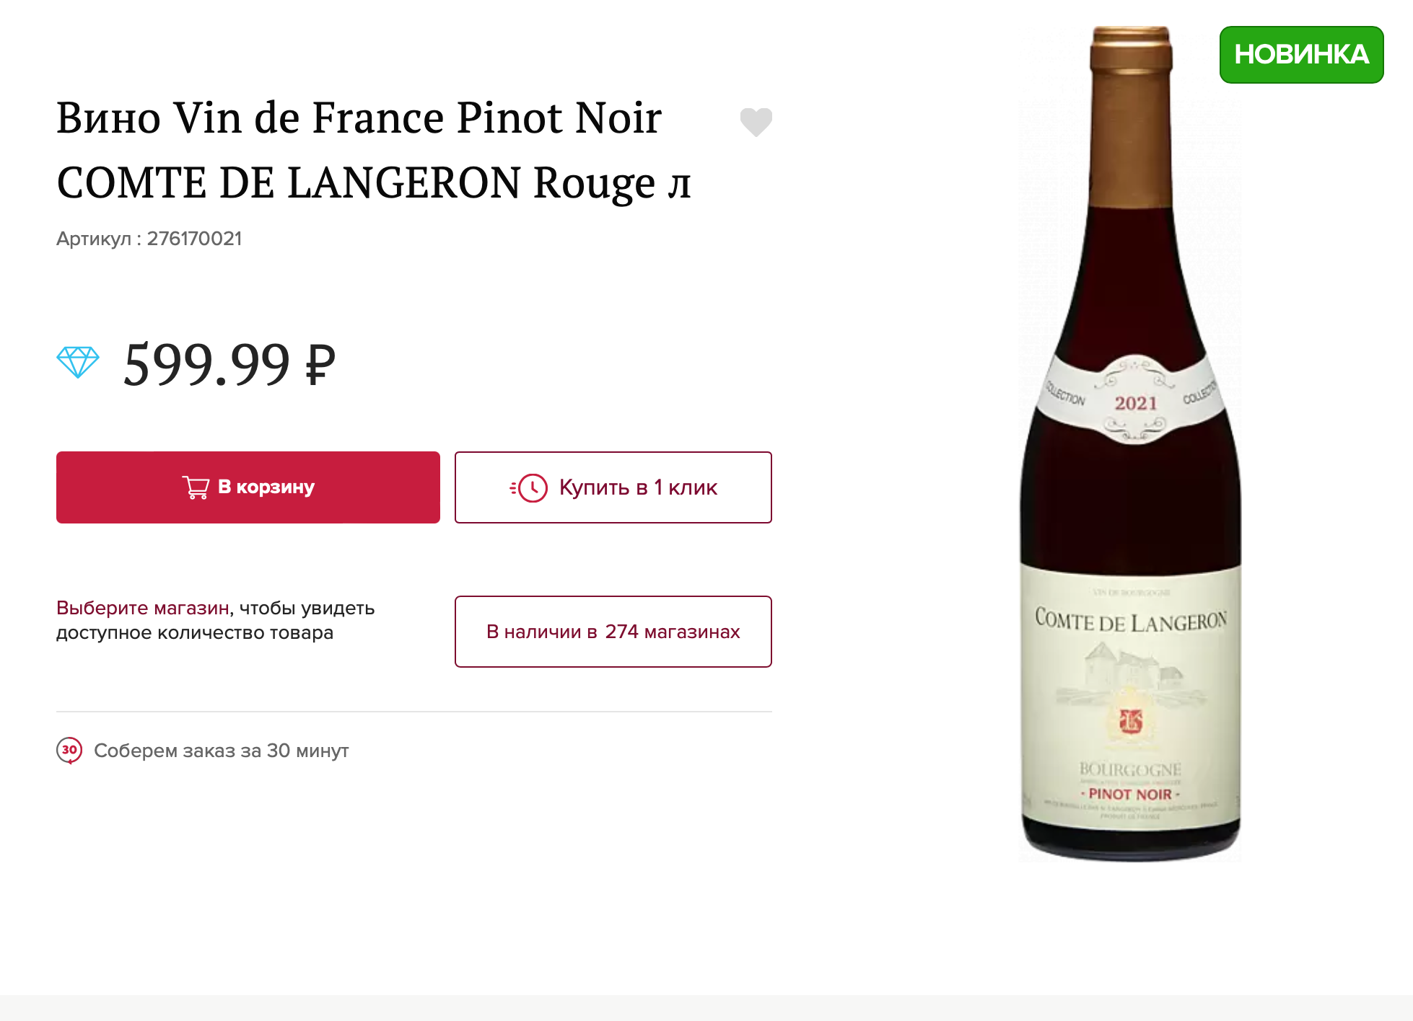Follow the Выберите магазин link
Screen dimensions: 1413x1021
pos(143,608)
